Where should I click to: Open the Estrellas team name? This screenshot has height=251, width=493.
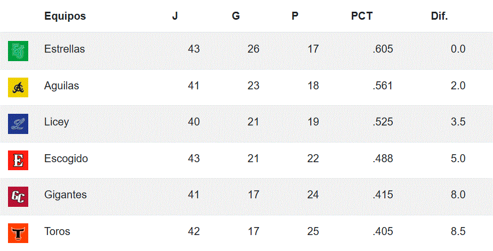64,49
